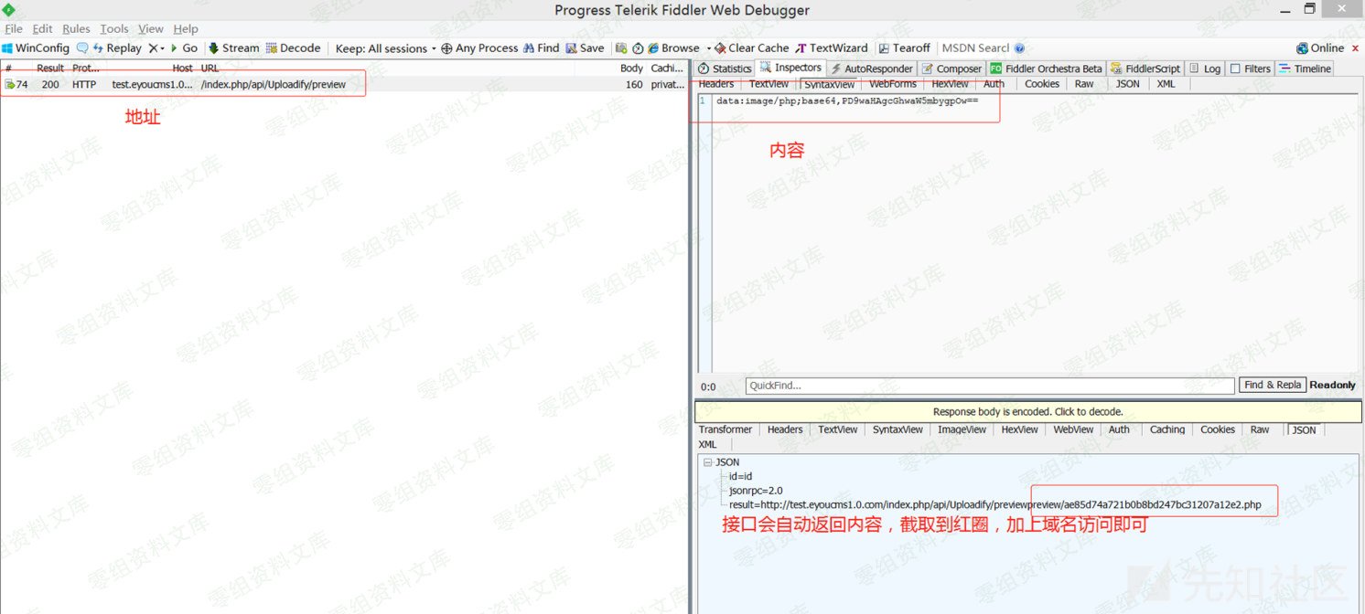Click the timer stopwatch icon
The width and height of the screenshot is (1365, 614).
638,48
